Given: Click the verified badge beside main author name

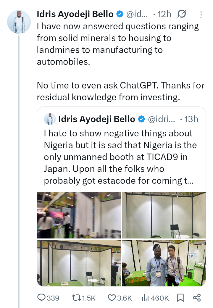Looking at the screenshot, I should [x=120, y=14].
